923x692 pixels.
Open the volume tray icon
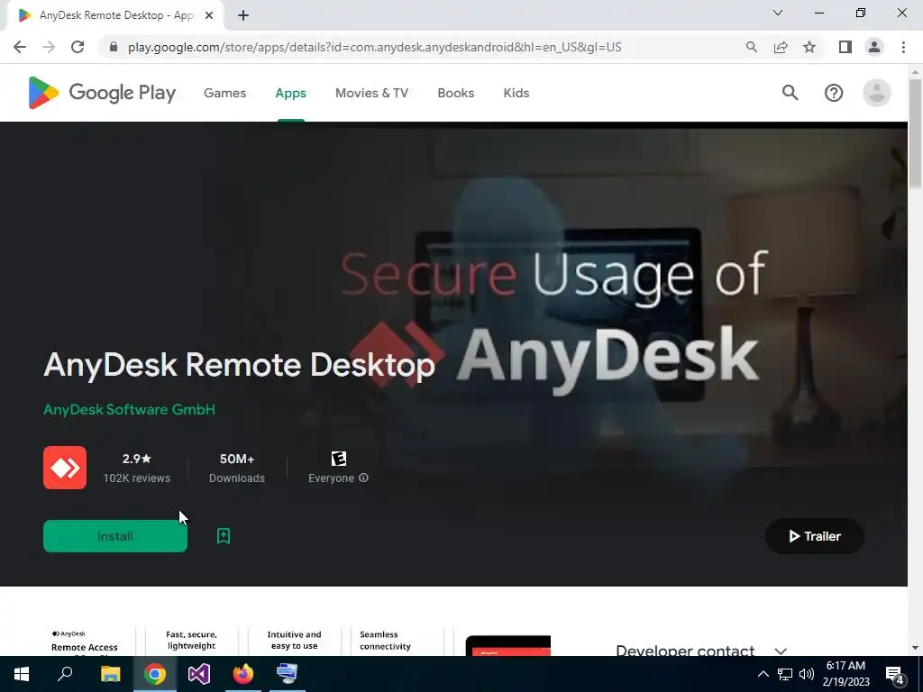[x=807, y=674]
